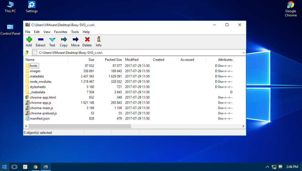
Task: Open the Favorites menu
Action: 61,32
